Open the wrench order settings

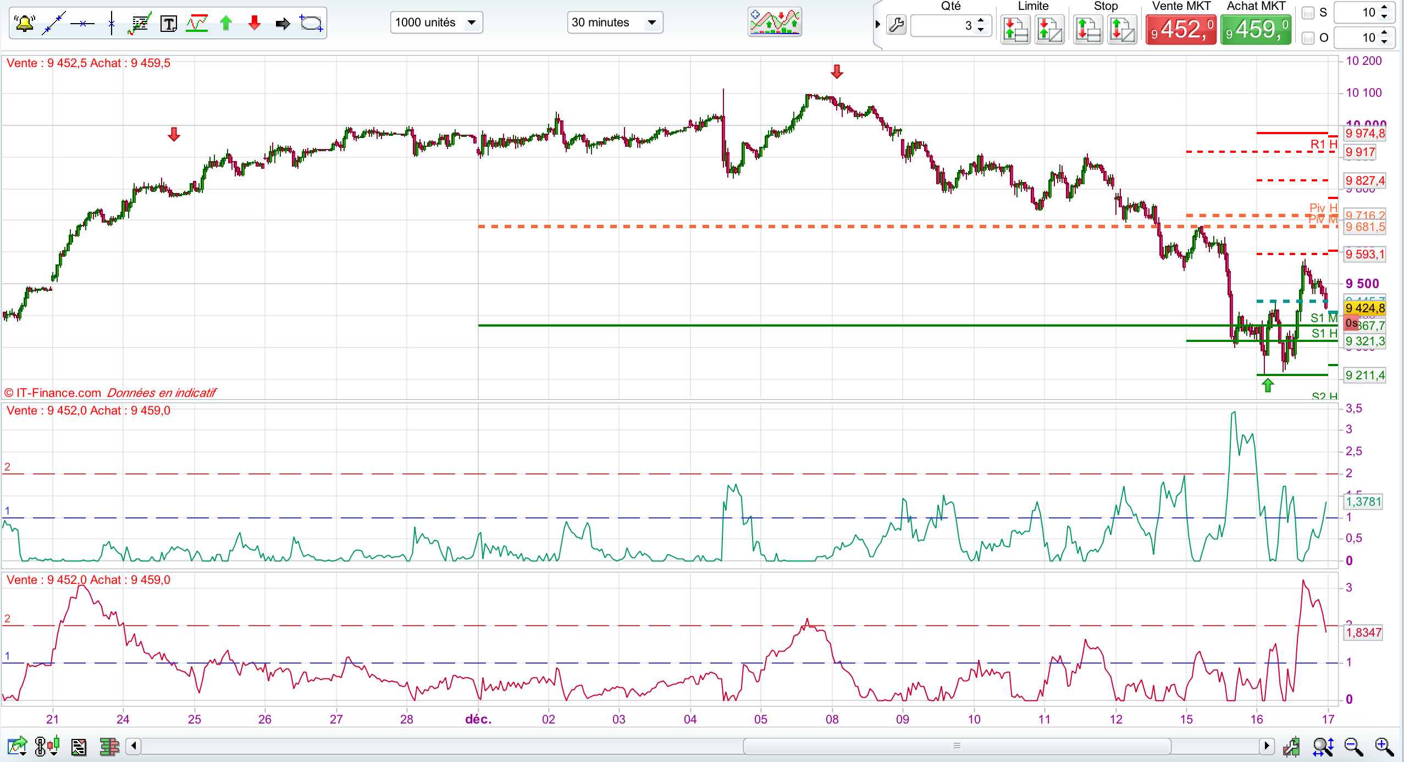pyautogui.click(x=897, y=25)
